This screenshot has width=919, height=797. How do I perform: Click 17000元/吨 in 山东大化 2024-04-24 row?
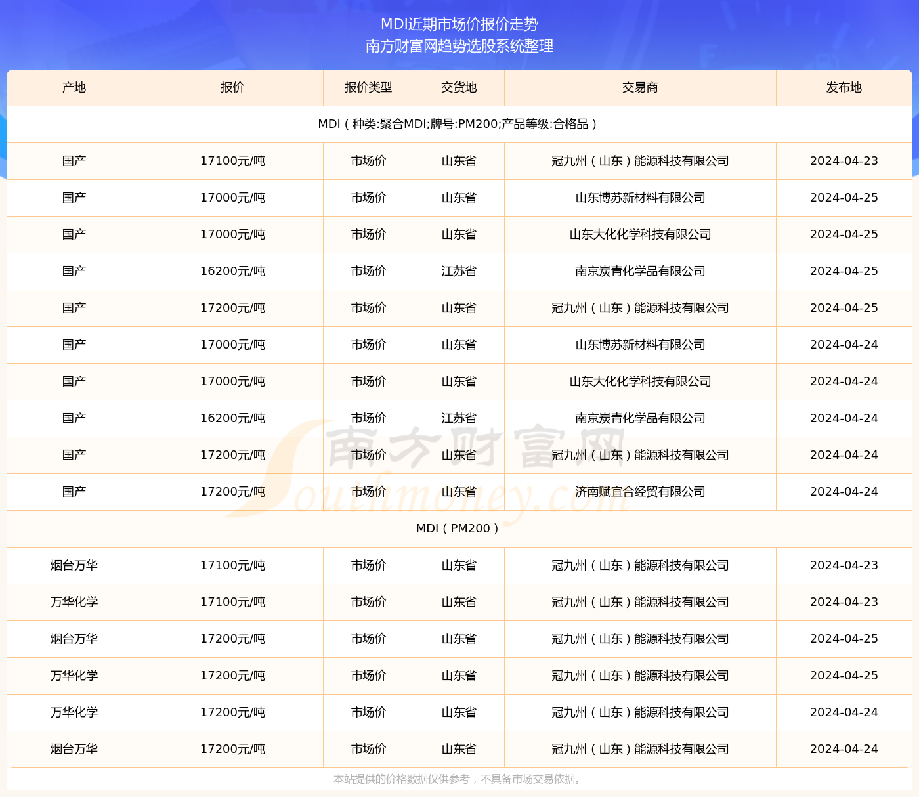232,381
